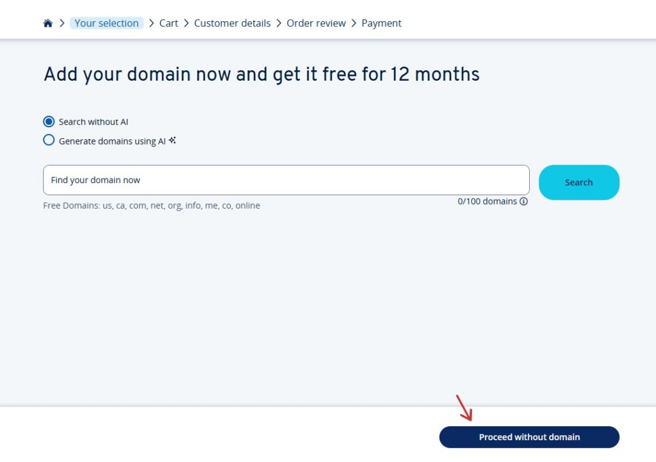Image resolution: width=656 pixels, height=462 pixels.
Task: Open the domain limit info icon tooltip
Action: click(523, 201)
